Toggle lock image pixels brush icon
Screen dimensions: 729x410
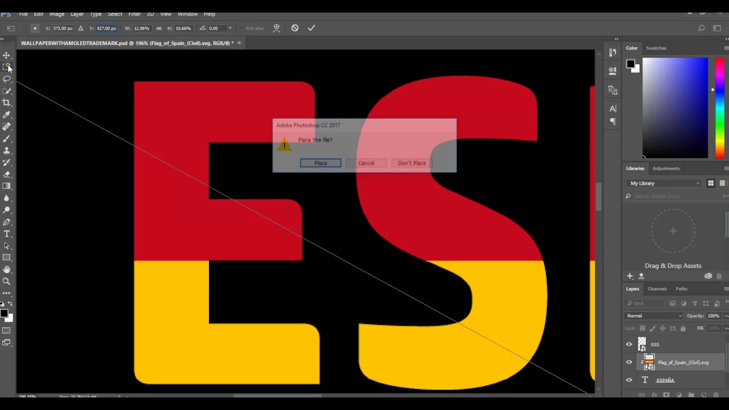click(x=652, y=328)
